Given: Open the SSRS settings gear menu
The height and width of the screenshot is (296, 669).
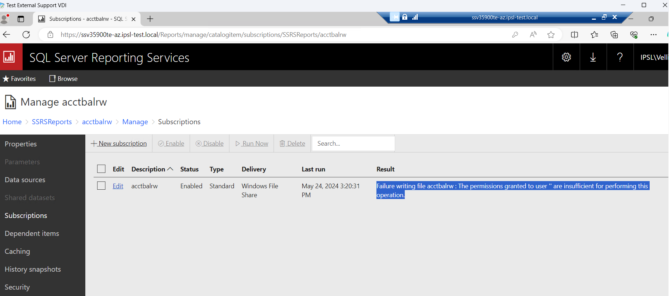Looking at the screenshot, I should coord(566,57).
